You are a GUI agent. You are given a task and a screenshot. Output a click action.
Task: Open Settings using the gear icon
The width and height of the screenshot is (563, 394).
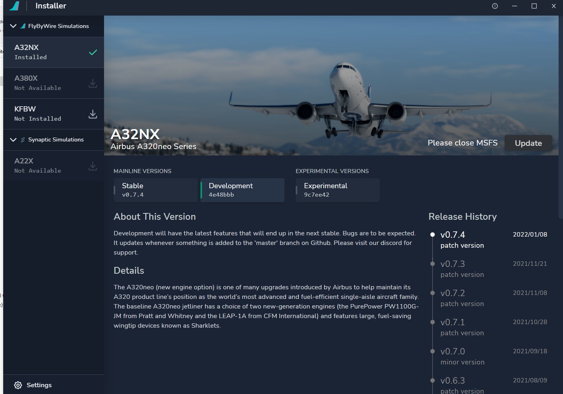18,385
